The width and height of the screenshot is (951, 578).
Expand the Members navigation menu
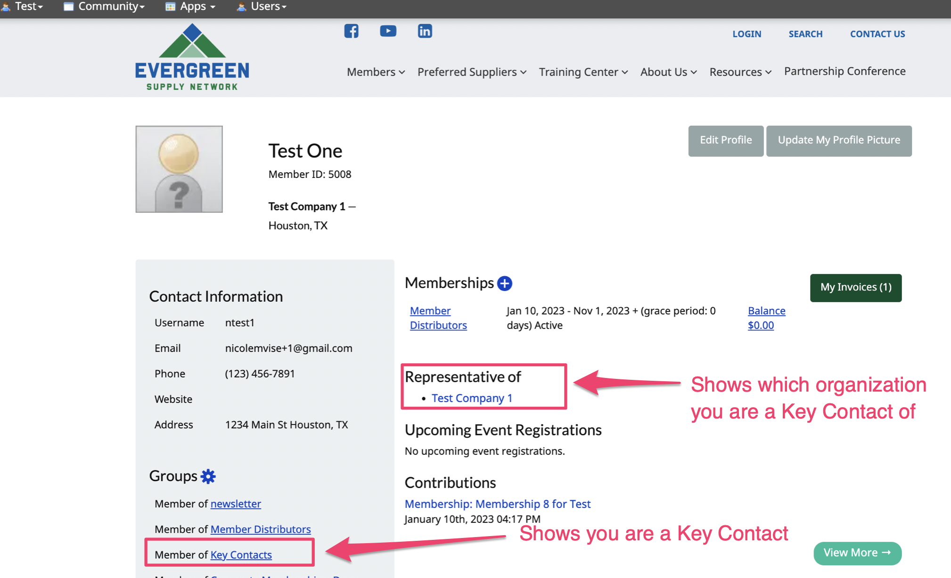(376, 72)
